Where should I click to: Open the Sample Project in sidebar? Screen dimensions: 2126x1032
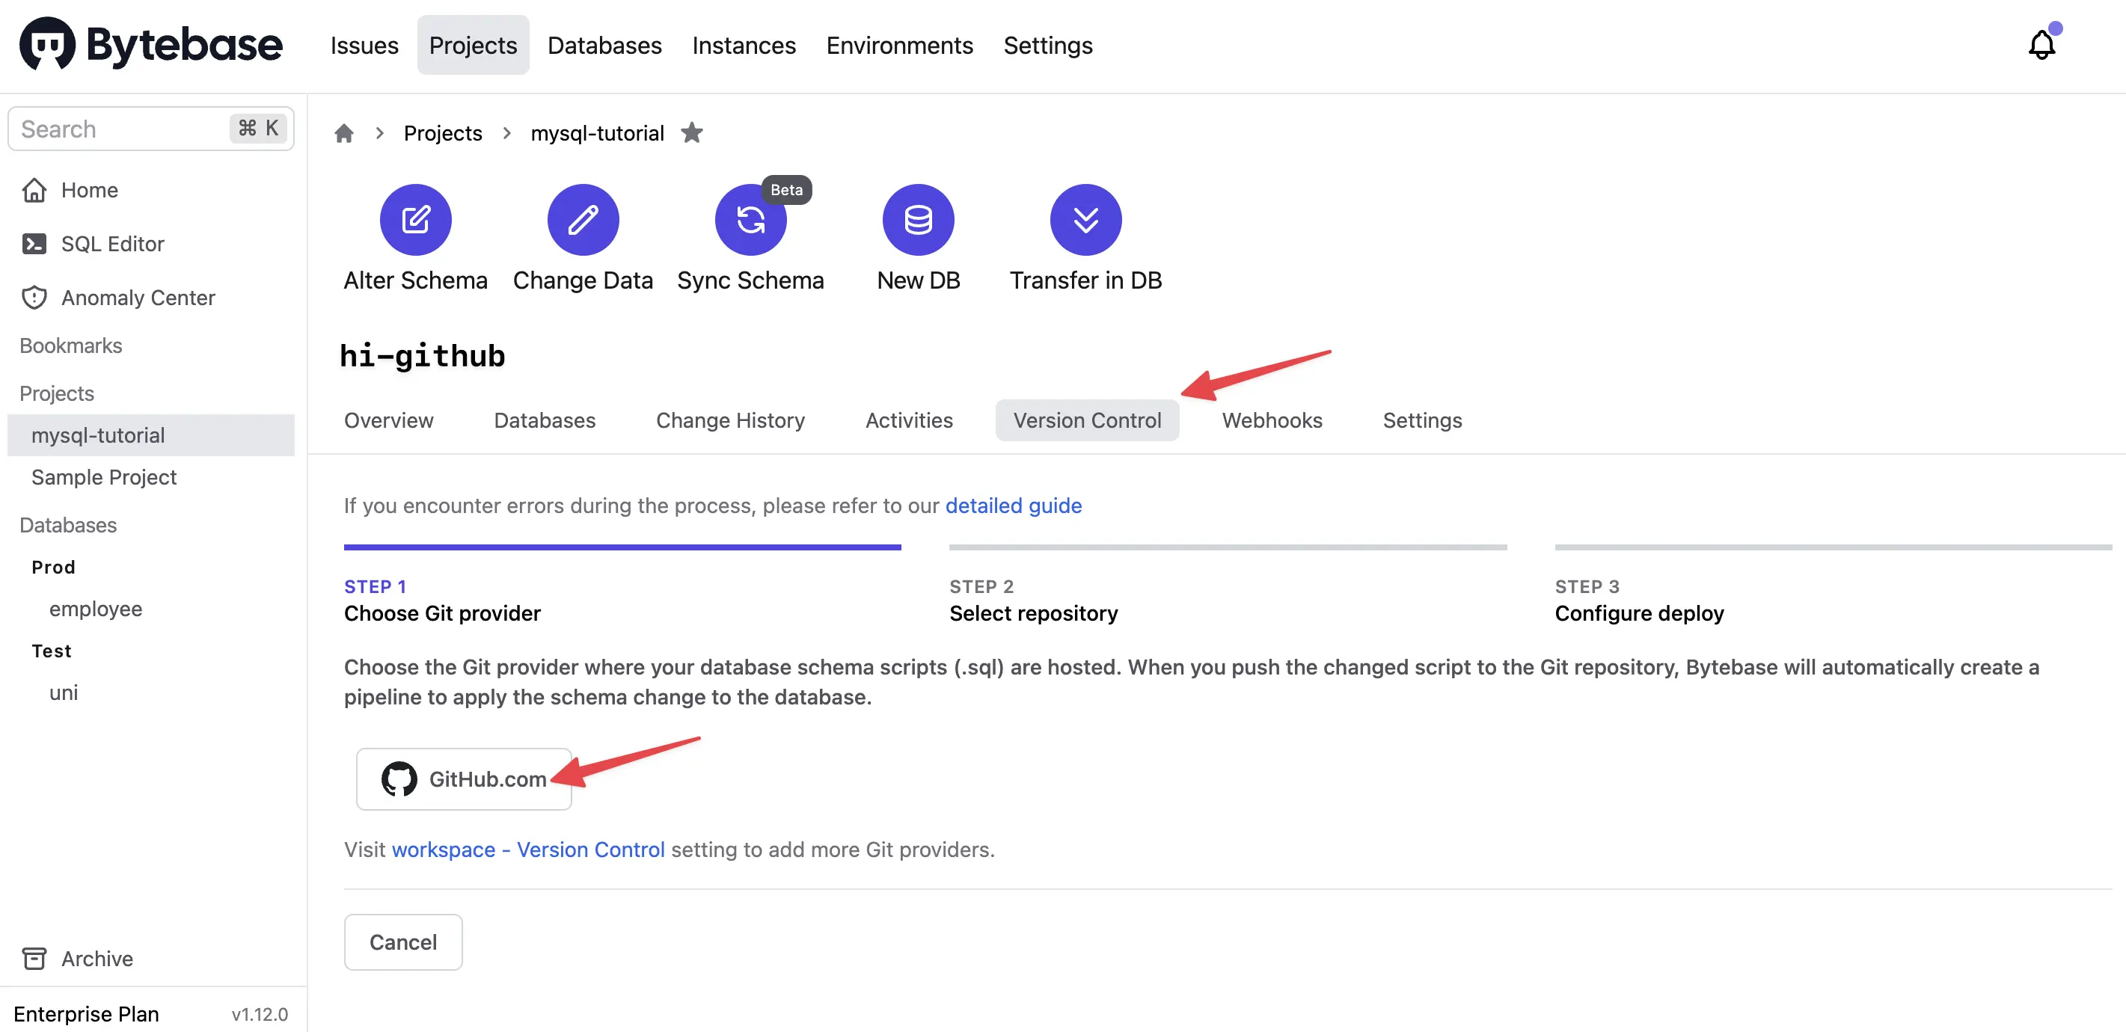tap(104, 477)
